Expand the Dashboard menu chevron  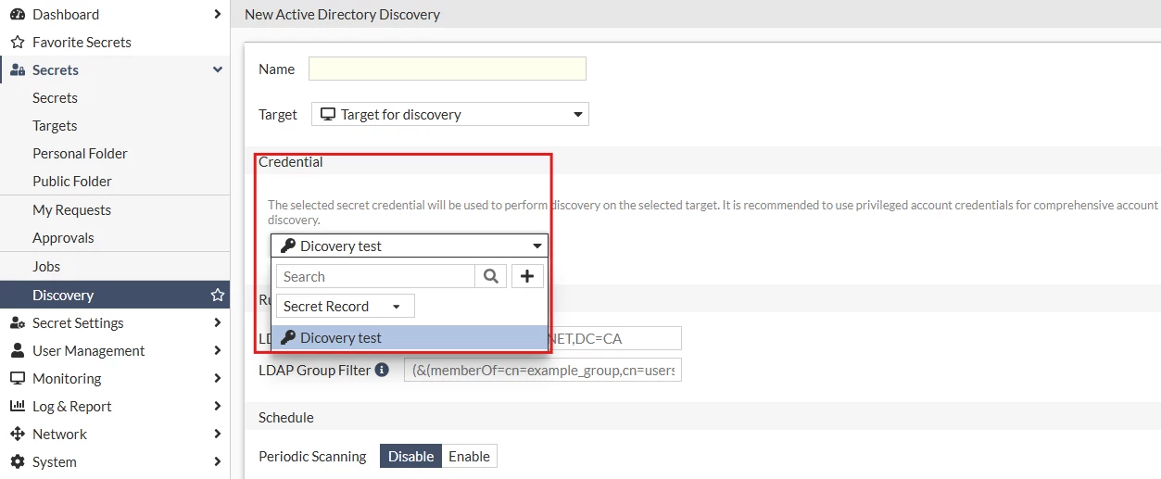pos(217,14)
